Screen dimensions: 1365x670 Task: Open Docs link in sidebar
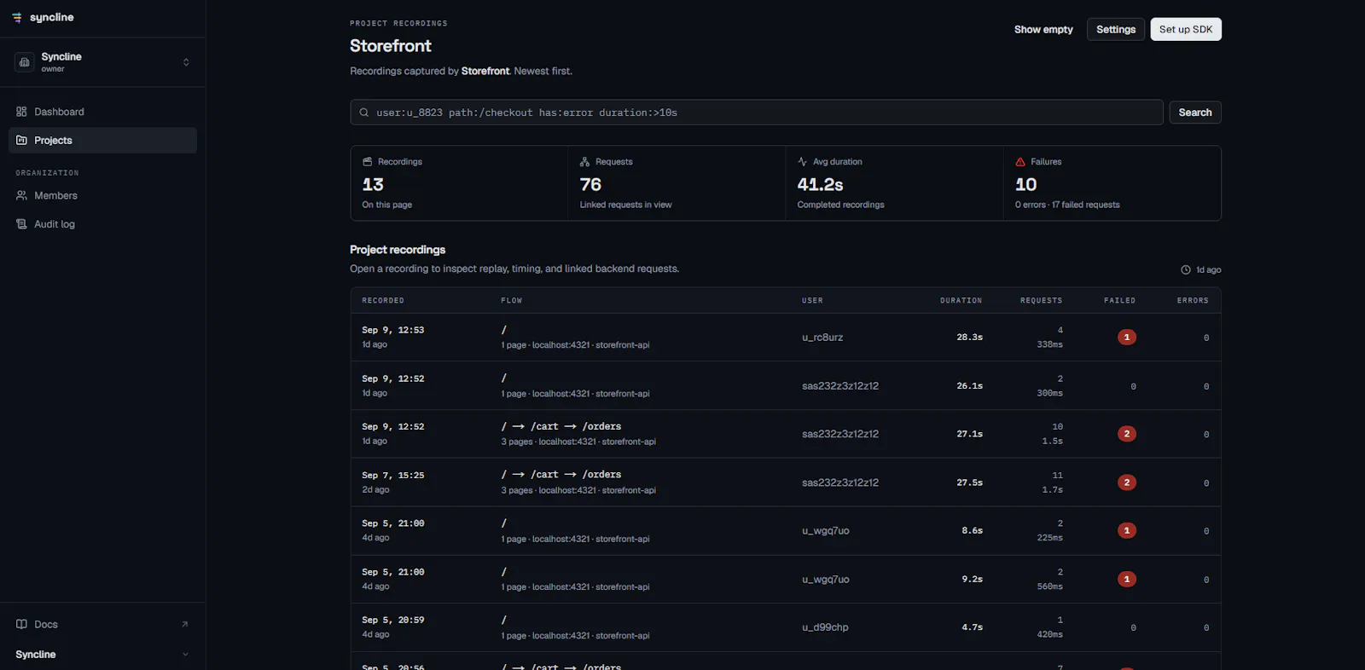pyautogui.click(x=102, y=625)
